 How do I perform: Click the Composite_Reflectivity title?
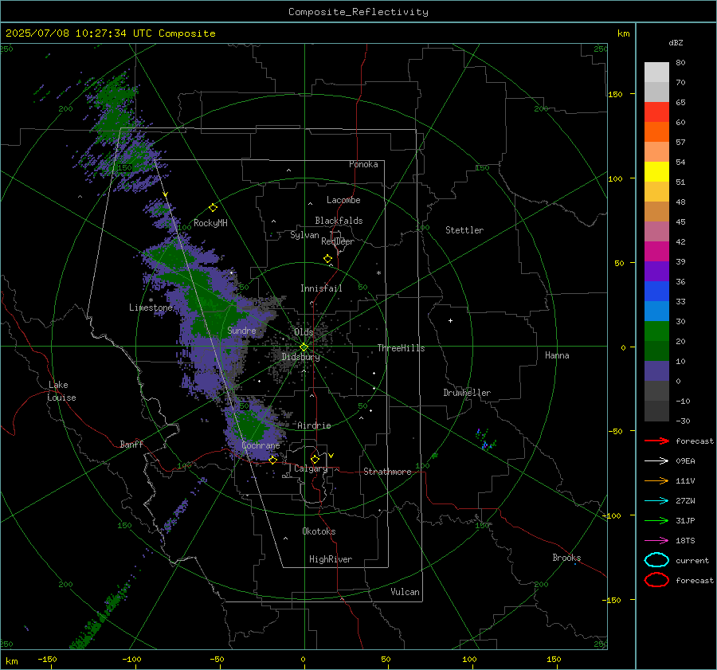tap(358, 12)
